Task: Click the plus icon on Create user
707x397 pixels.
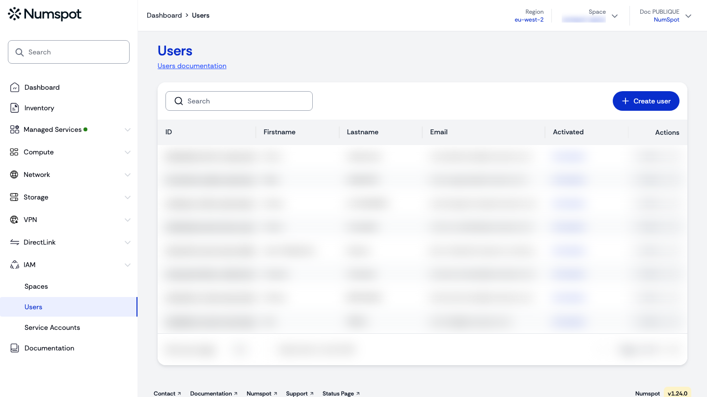Action: point(625,101)
